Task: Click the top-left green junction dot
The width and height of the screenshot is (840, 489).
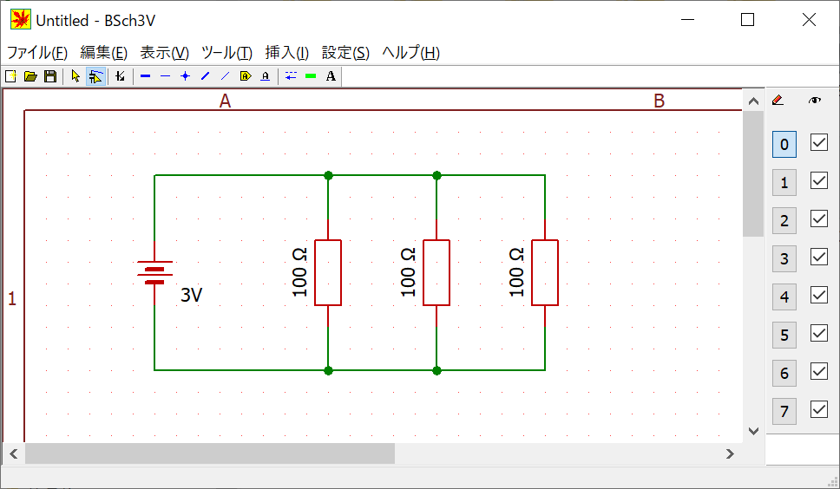Action: (328, 175)
